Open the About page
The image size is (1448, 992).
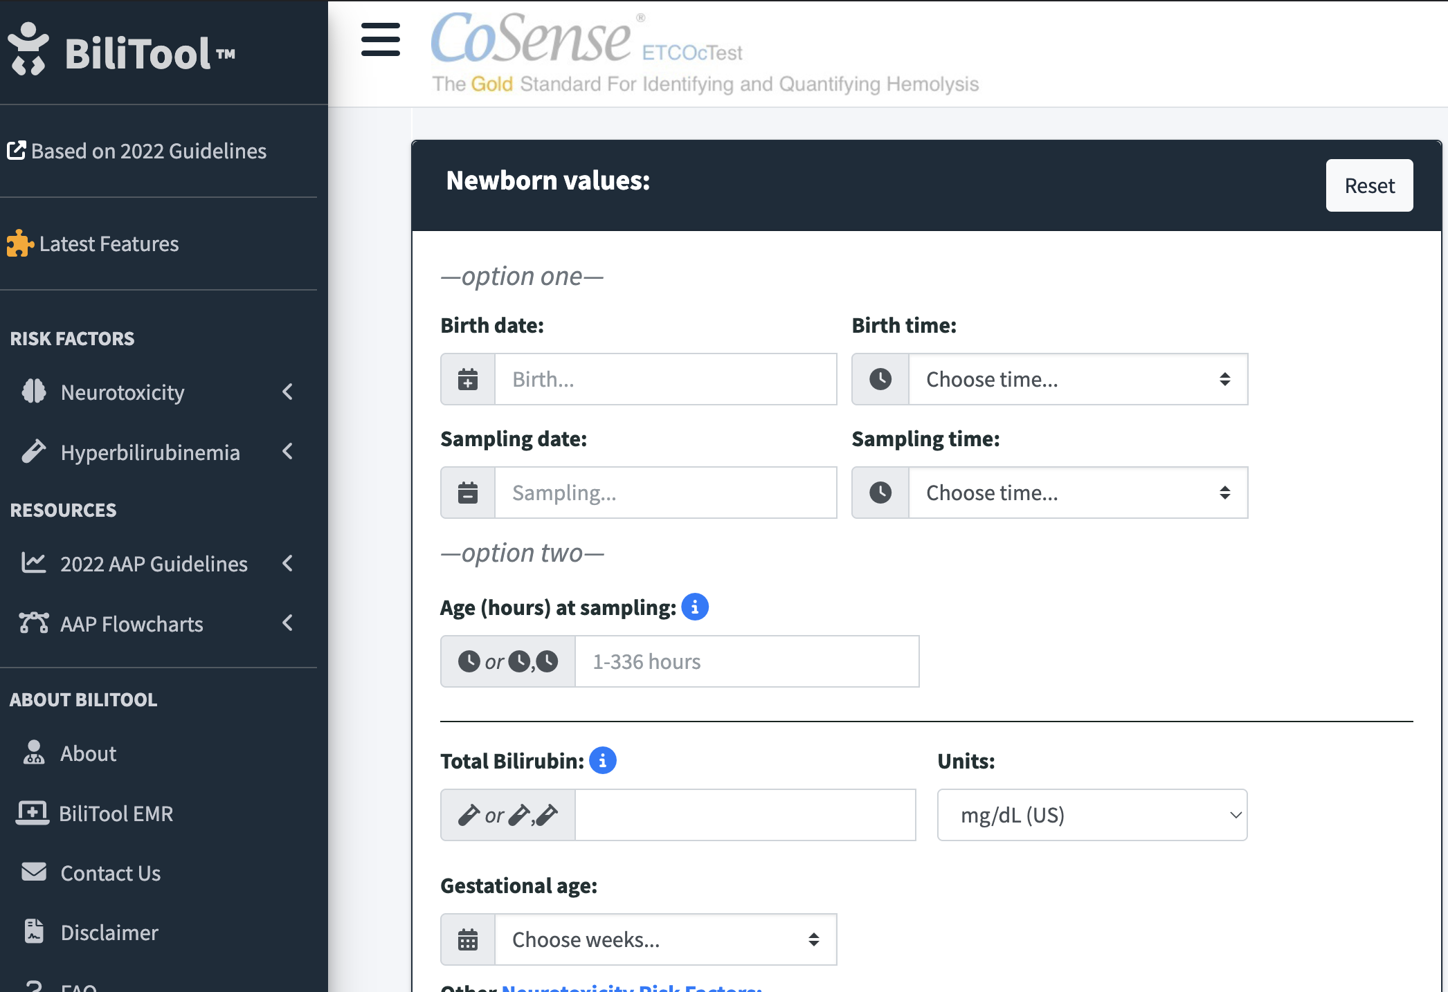(88, 753)
